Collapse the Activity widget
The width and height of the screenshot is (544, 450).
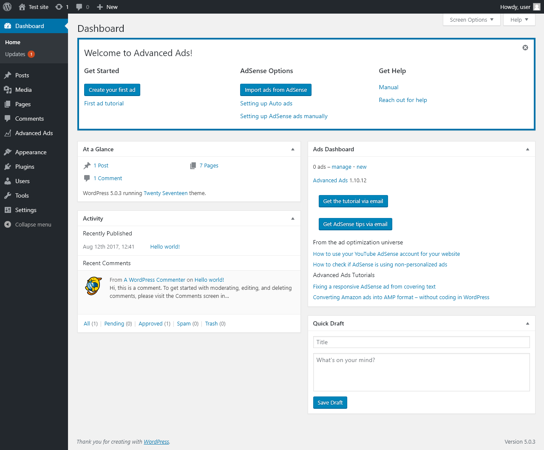pyautogui.click(x=292, y=218)
